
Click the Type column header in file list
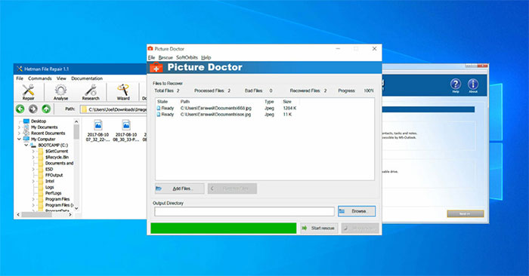(x=269, y=102)
